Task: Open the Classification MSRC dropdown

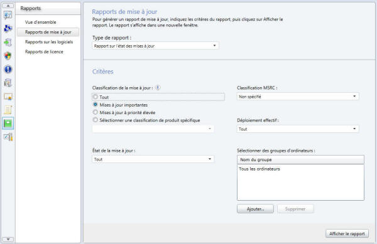Action: [298, 97]
